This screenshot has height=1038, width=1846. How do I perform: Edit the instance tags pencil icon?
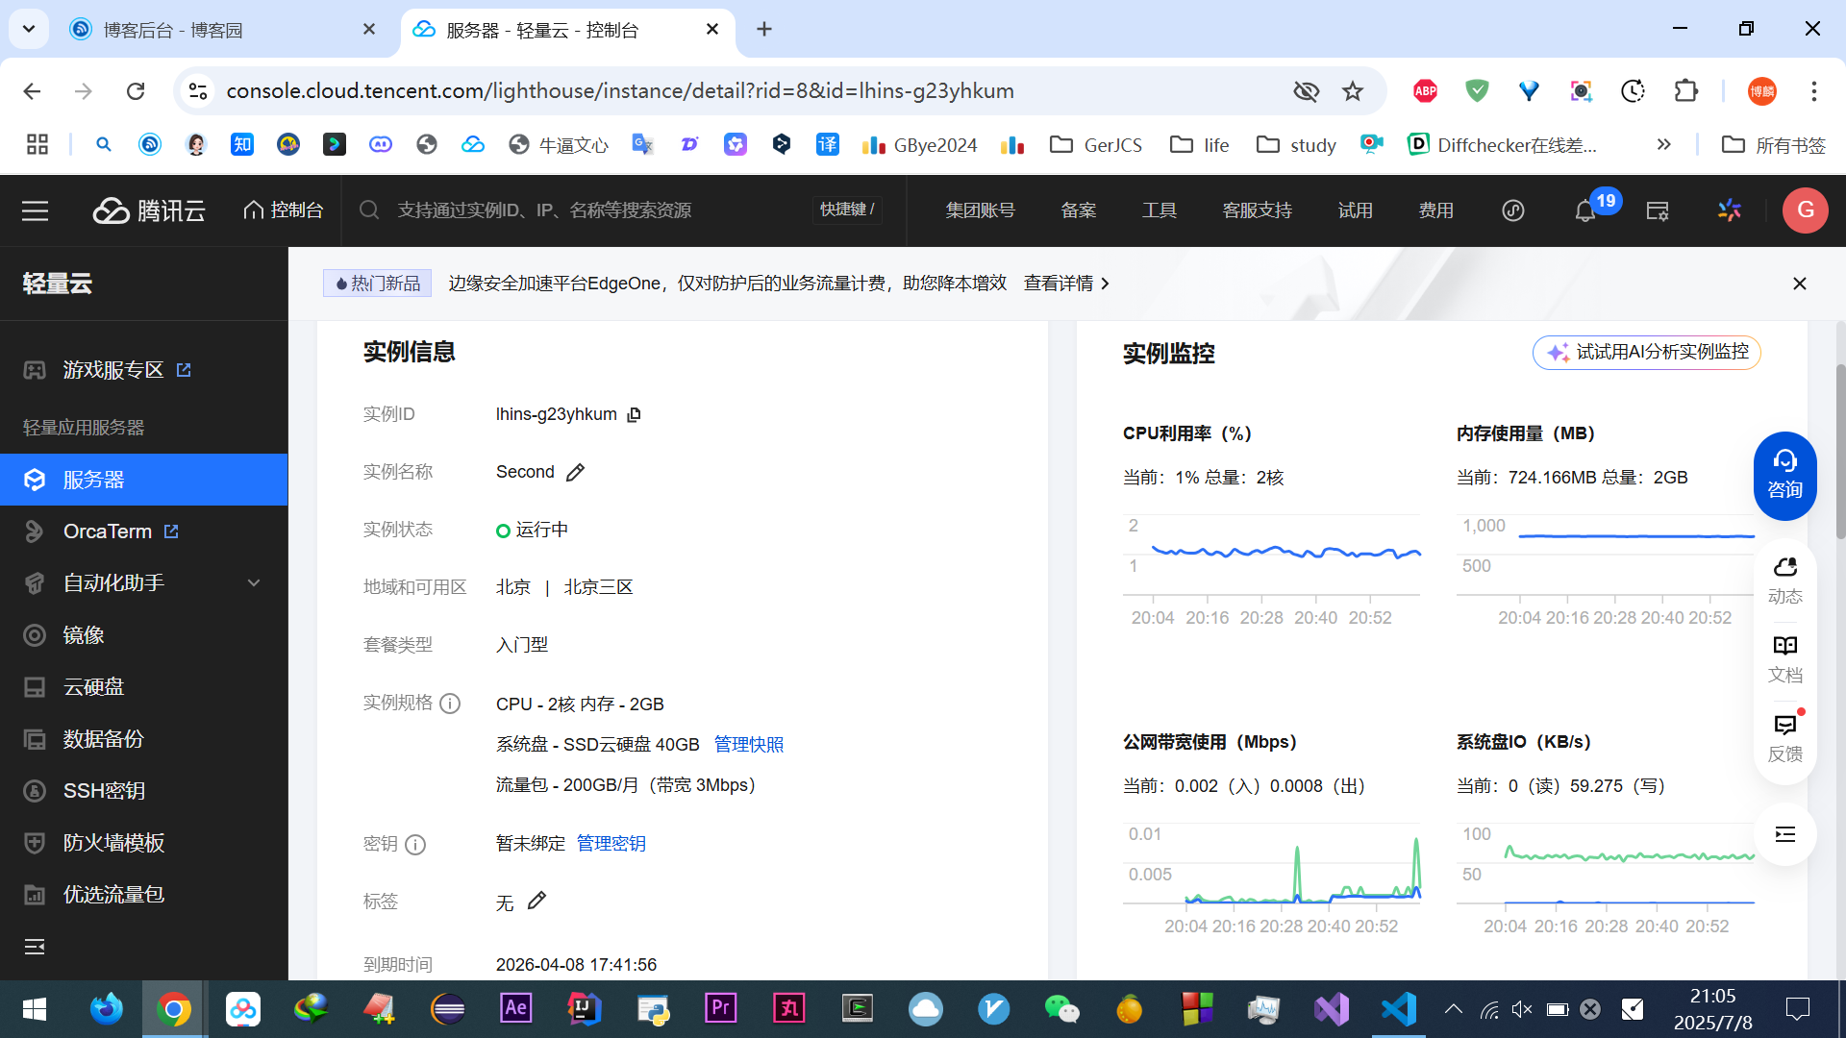pyautogui.click(x=536, y=901)
